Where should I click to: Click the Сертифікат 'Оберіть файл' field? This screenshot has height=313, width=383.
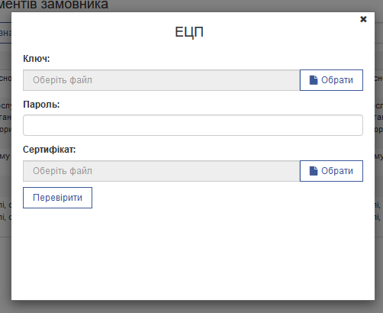click(162, 171)
